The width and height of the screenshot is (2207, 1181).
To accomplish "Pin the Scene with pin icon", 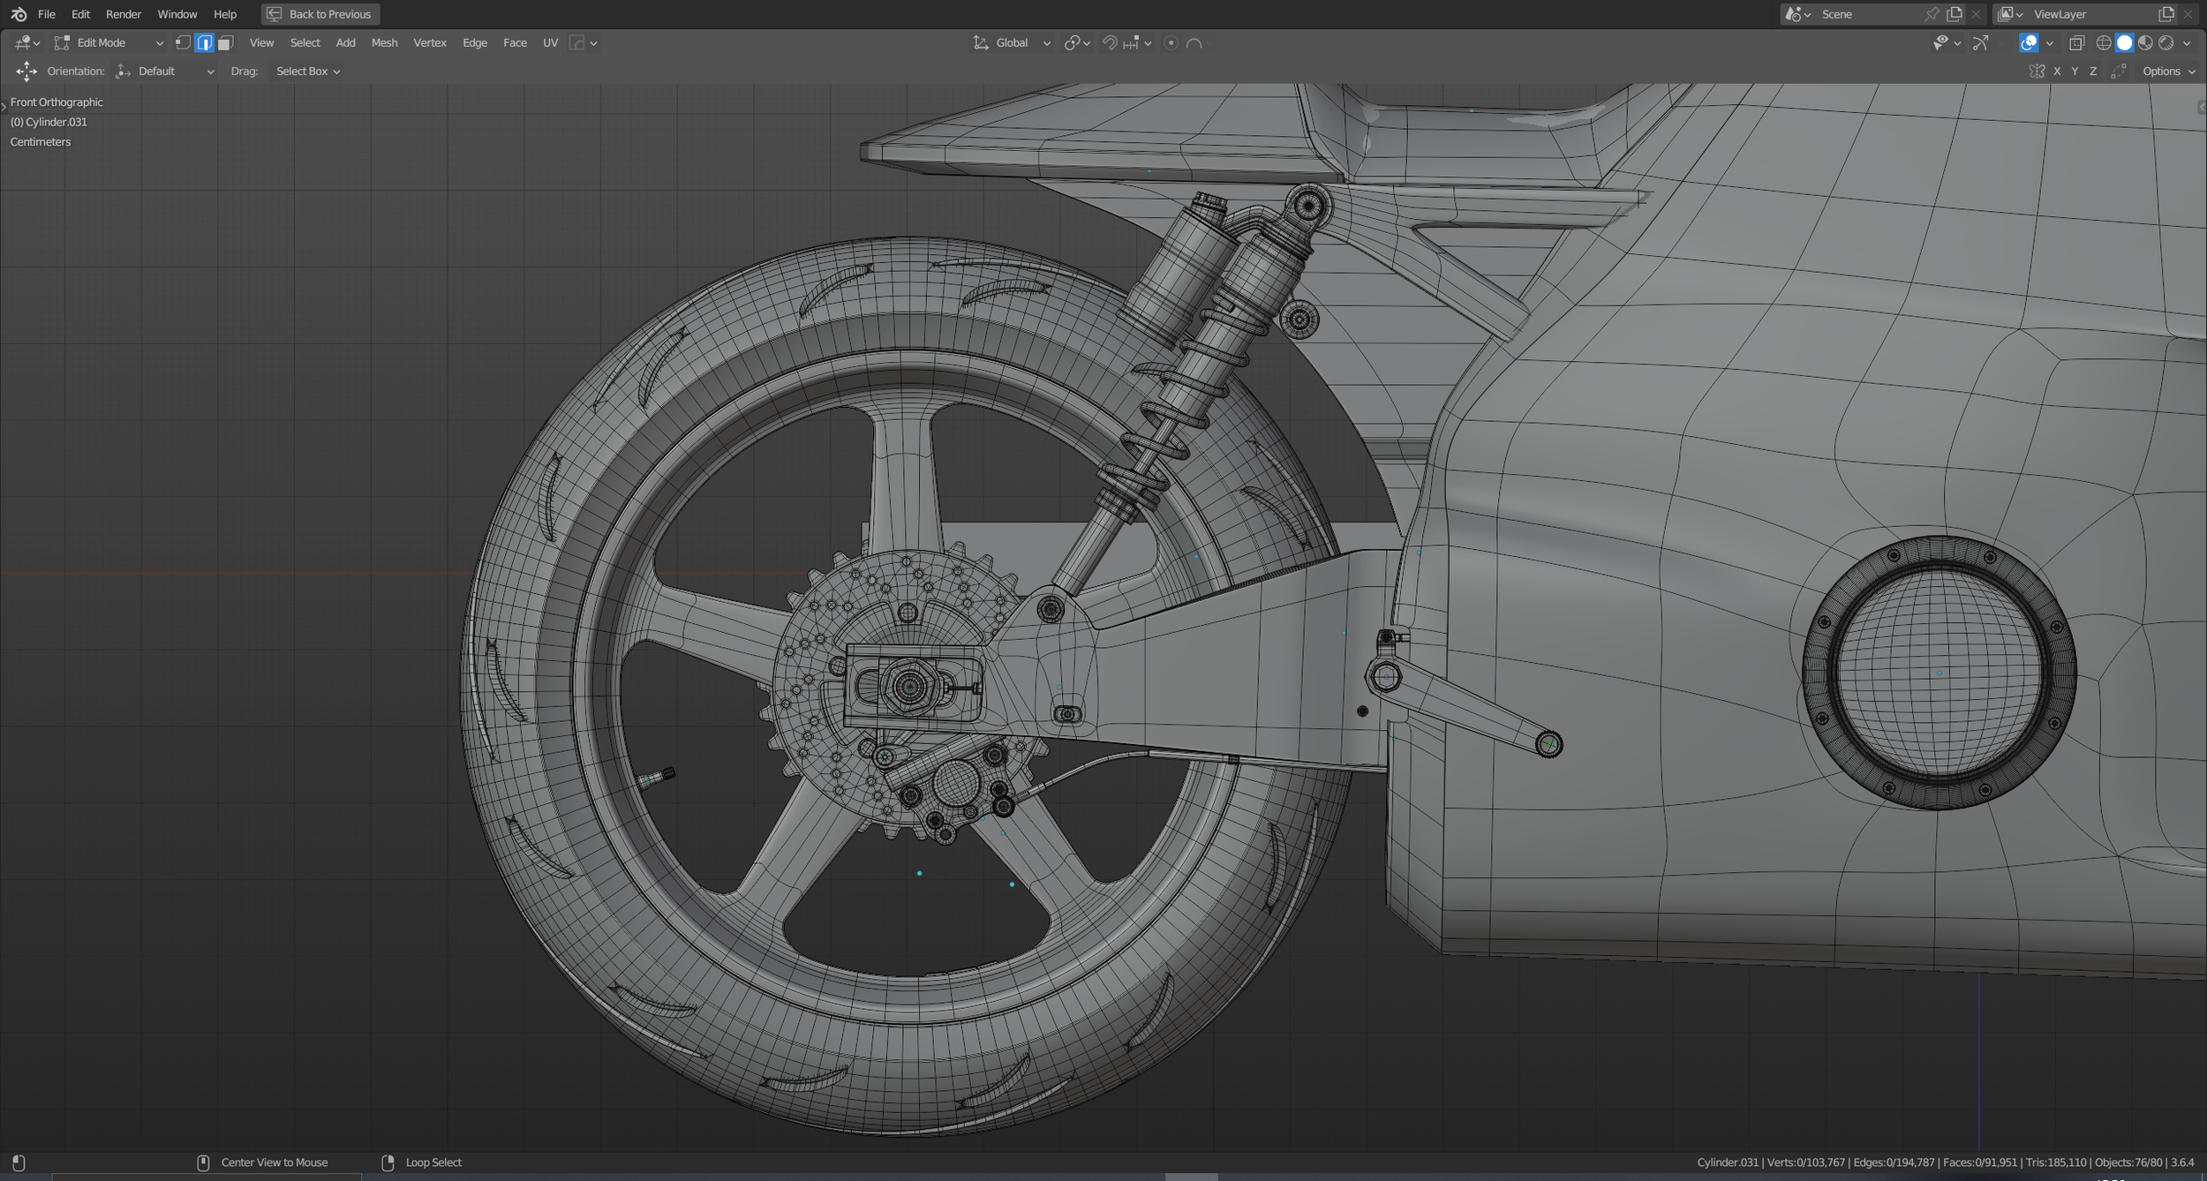I will click(x=1932, y=14).
